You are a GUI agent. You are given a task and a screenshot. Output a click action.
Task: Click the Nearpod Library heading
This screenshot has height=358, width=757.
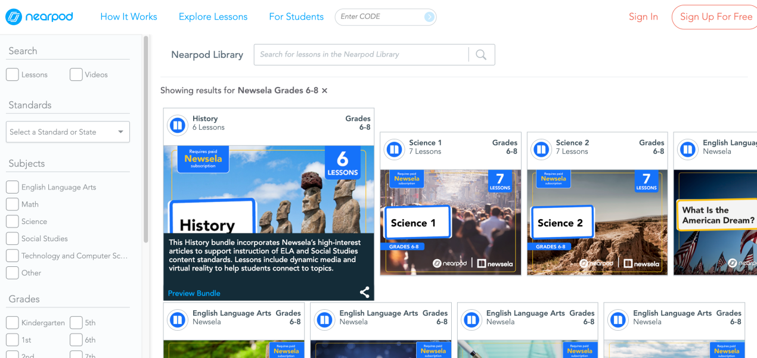pyautogui.click(x=207, y=55)
